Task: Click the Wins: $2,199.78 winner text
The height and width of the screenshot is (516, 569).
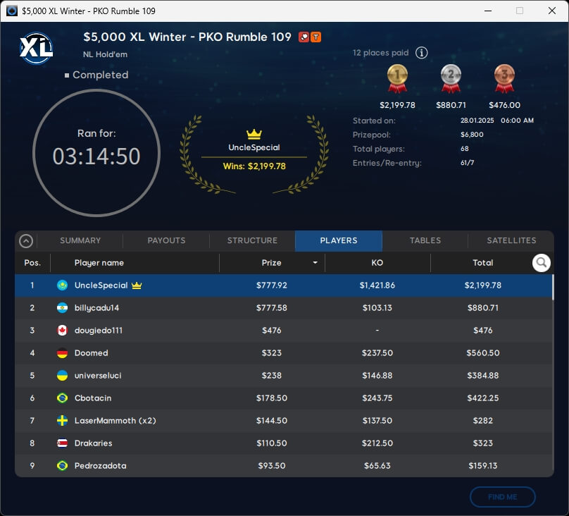Action: (x=254, y=166)
